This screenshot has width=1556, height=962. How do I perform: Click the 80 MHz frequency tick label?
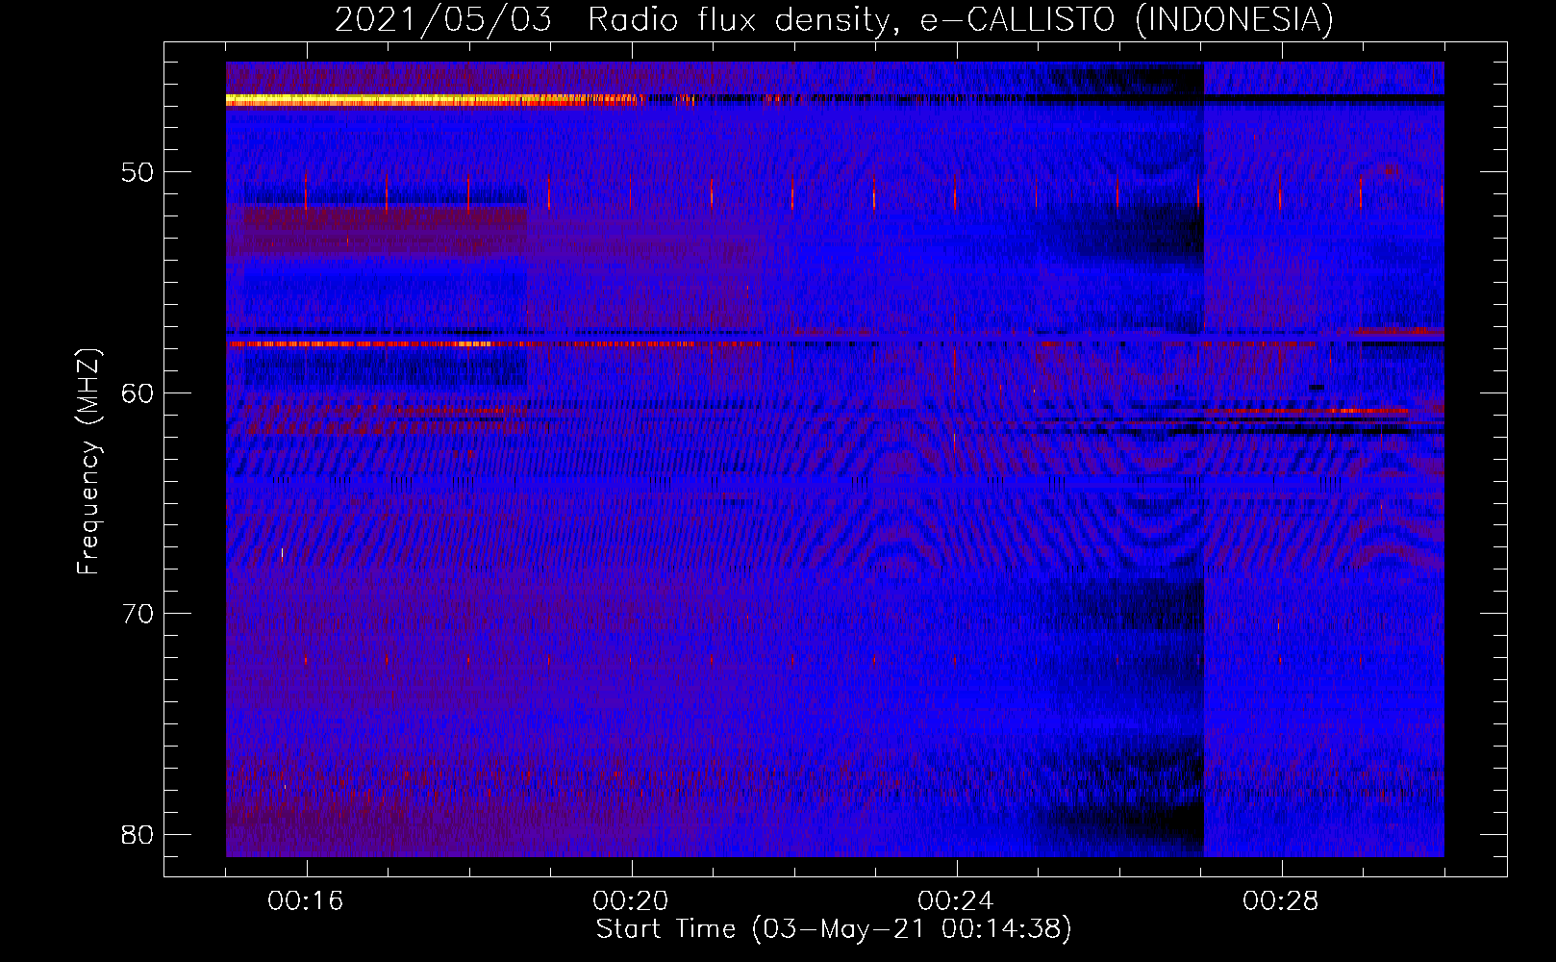(138, 834)
